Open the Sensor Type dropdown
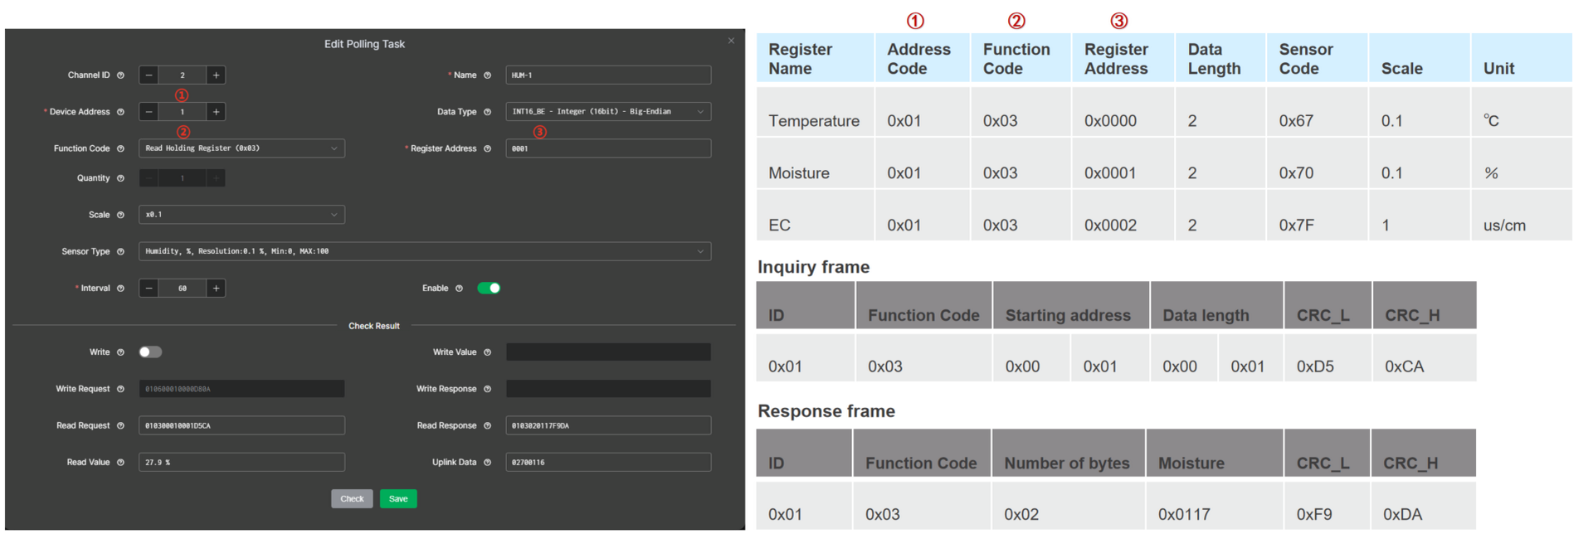Image resolution: width=1593 pixels, height=558 pixels. click(x=424, y=251)
